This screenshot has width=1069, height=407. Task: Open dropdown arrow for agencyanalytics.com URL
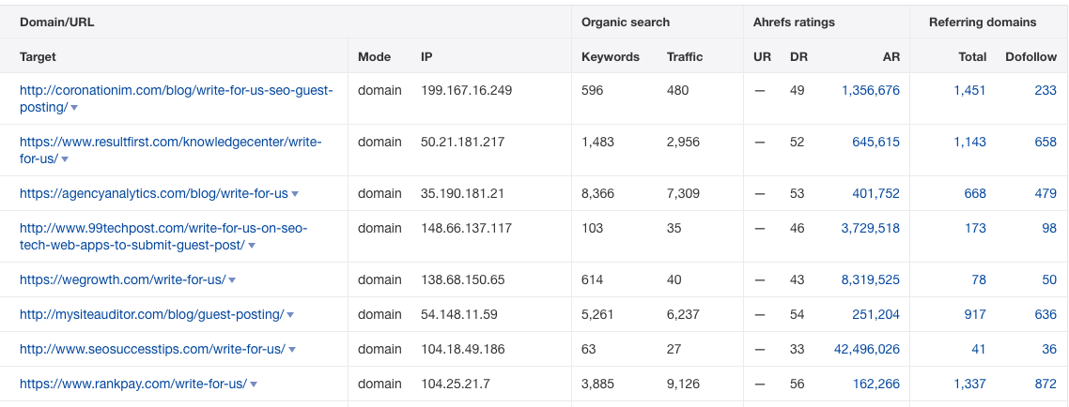pyautogui.click(x=295, y=194)
